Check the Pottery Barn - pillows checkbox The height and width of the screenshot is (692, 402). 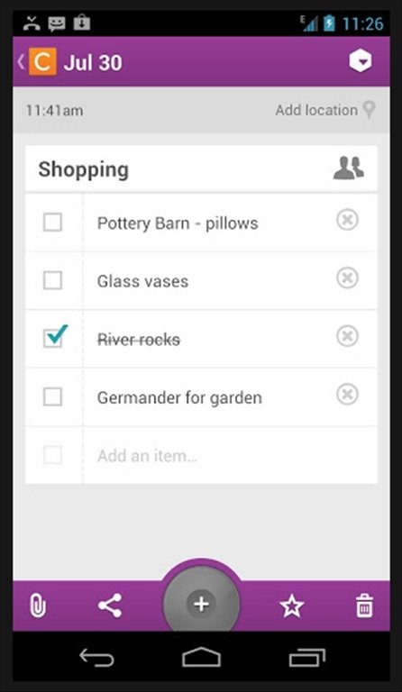tap(52, 222)
